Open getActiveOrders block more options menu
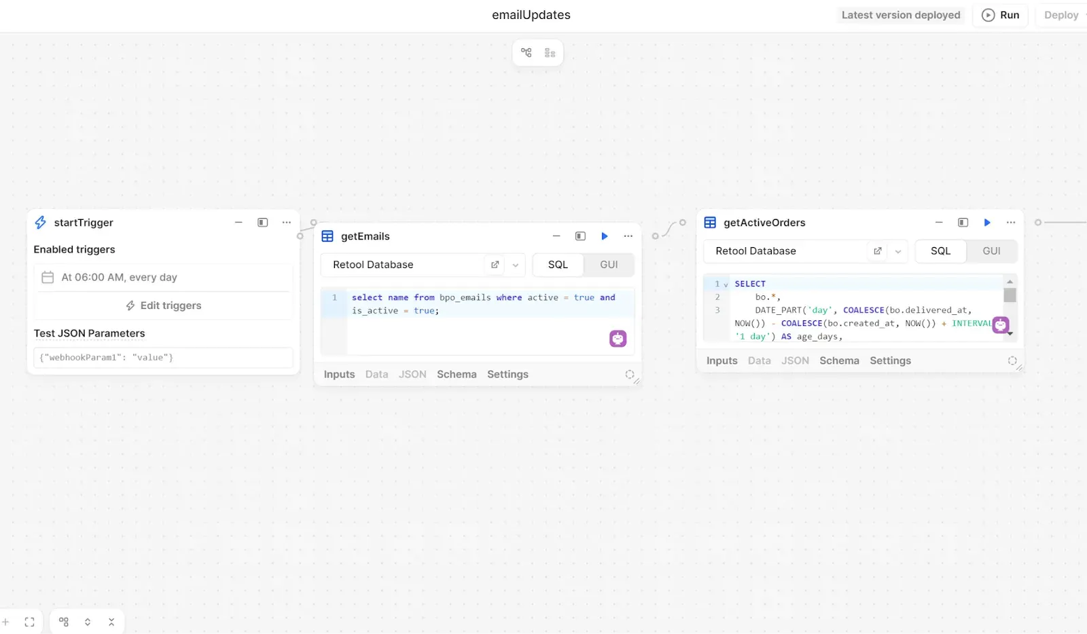Screen dimensions: 1087x634 (1011, 223)
